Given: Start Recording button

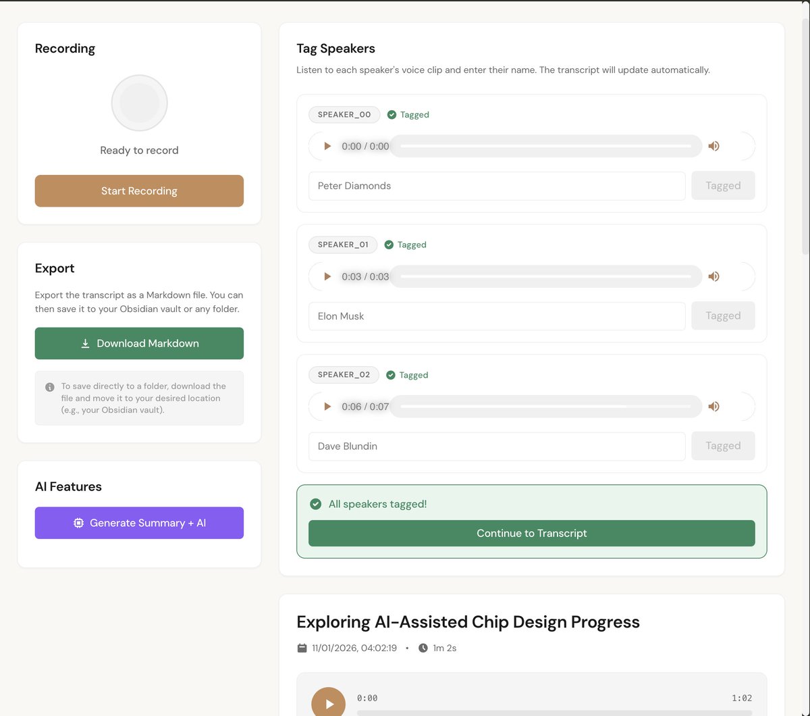Looking at the screenshot, I should (139, 191).
